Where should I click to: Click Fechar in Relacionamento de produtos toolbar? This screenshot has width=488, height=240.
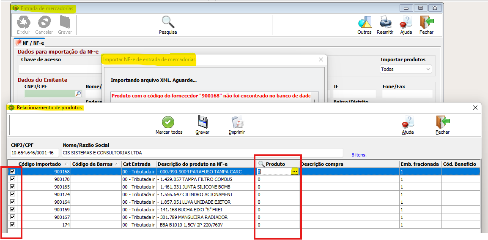(442, 122)
